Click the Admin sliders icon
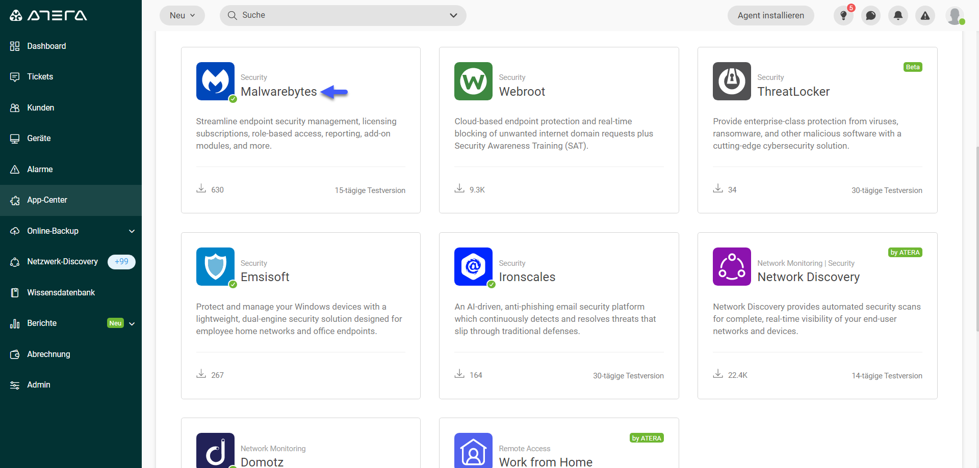Image resolution: width=979 pixels, height=468 pixels. point(15,385)
